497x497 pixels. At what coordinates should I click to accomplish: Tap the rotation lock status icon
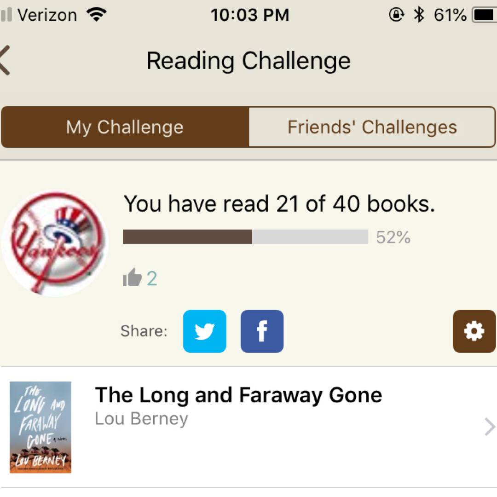396,15
